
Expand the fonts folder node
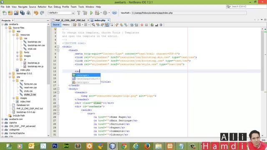18,52
